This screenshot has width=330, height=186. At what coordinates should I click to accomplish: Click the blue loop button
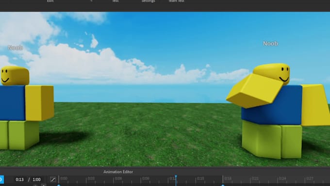(1, 180)
